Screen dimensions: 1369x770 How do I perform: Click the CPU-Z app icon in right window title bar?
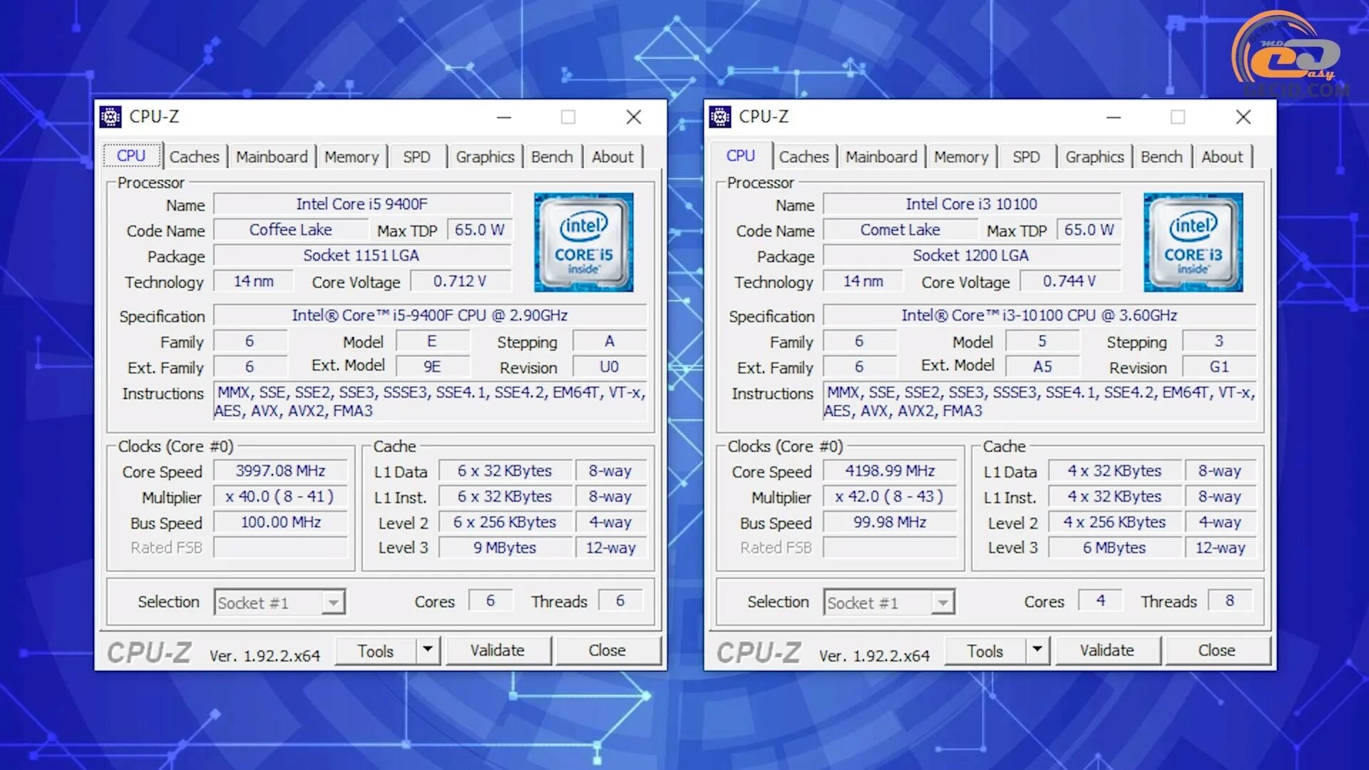pos(720,117)
